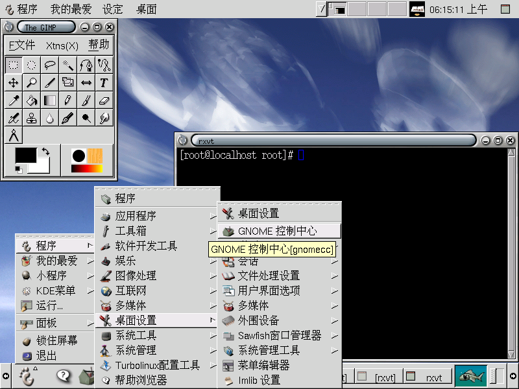Choose the Free Select lasso tool
Image resolution: width=519 pixels, height=389 pixels.
(x=50, y=65)
